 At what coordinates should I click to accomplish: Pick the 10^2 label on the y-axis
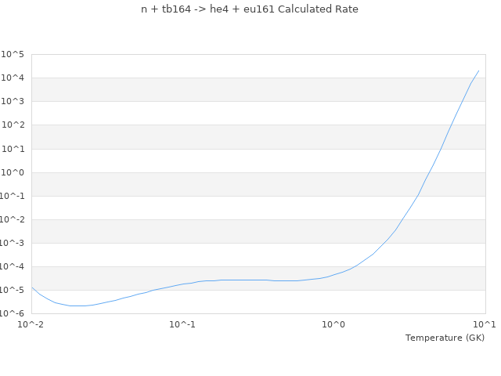[x=13, y=125]
